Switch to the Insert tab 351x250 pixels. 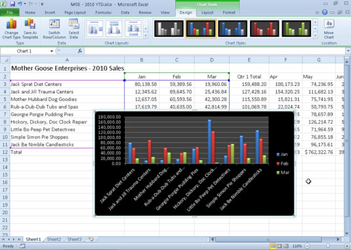[x=50, y=12]
